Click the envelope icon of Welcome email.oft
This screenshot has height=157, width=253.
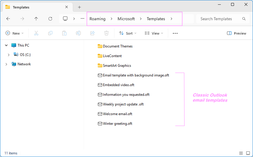tap(100, 114)
